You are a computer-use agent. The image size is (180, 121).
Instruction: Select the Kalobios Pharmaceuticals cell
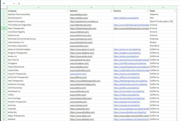(38, 14)
